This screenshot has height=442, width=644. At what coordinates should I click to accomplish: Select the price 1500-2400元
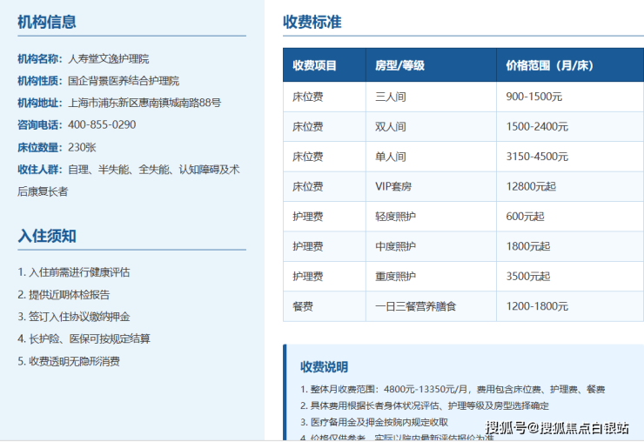(x=537, y=127)
